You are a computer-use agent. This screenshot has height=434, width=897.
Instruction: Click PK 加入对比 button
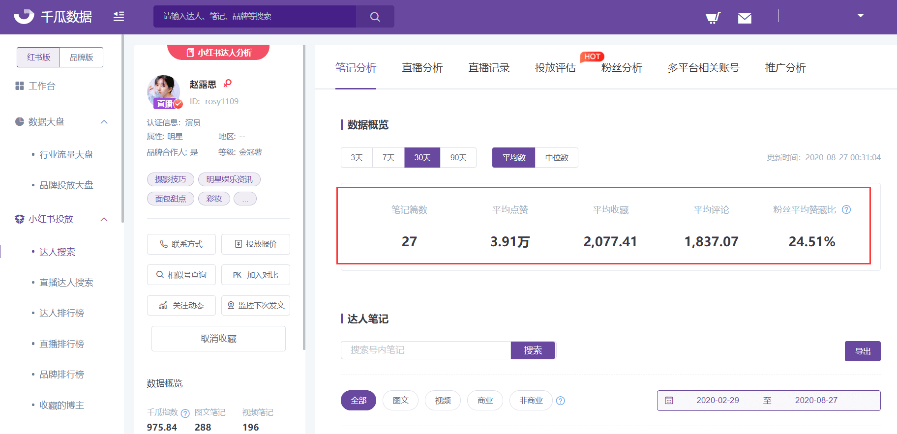coord(256,275)
